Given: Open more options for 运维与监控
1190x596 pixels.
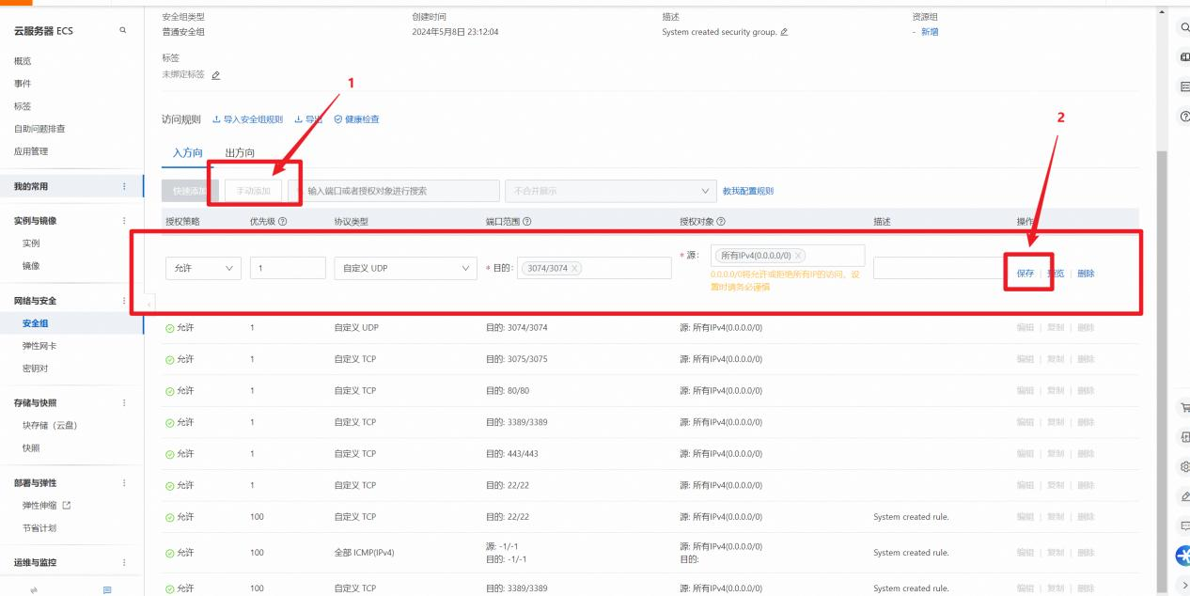Looking at the screenshot, I should pos(124,562).
